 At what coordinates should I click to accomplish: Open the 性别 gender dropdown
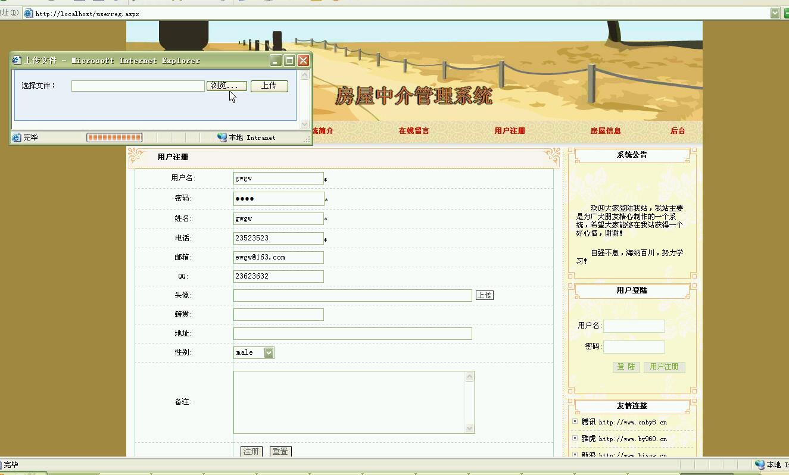point(254,352)
